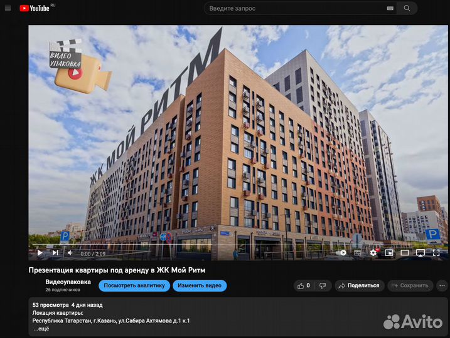Image resolution: width=450 pixels, height=338 pixels.
Task: Open the three-dot more actions menu
Action: (x=442, y=285)
